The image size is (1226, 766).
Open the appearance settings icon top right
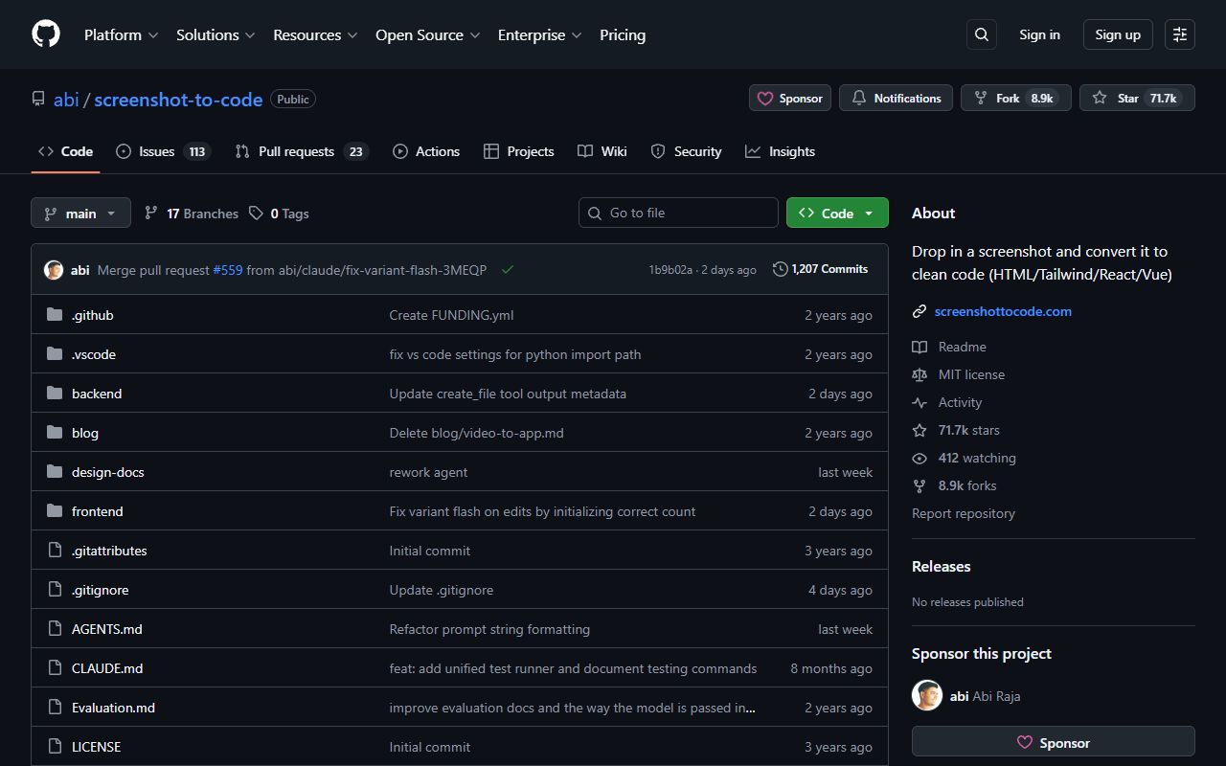[x=1179, y=34]
